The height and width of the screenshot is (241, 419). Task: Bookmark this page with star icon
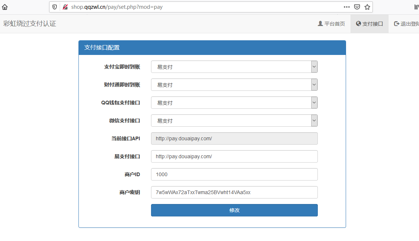pos(367,7)
